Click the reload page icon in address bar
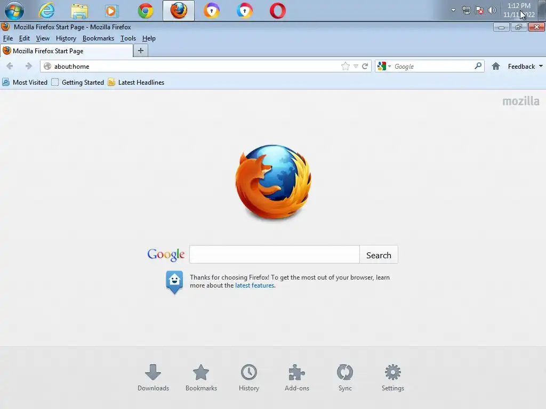This screenshot has width=546, height=409. click(365, 66)
